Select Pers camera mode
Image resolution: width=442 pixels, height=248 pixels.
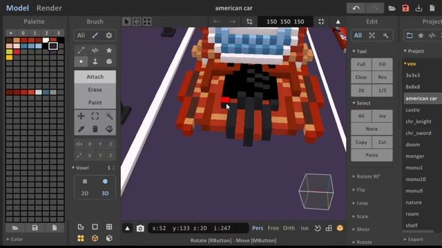[258, 228]
